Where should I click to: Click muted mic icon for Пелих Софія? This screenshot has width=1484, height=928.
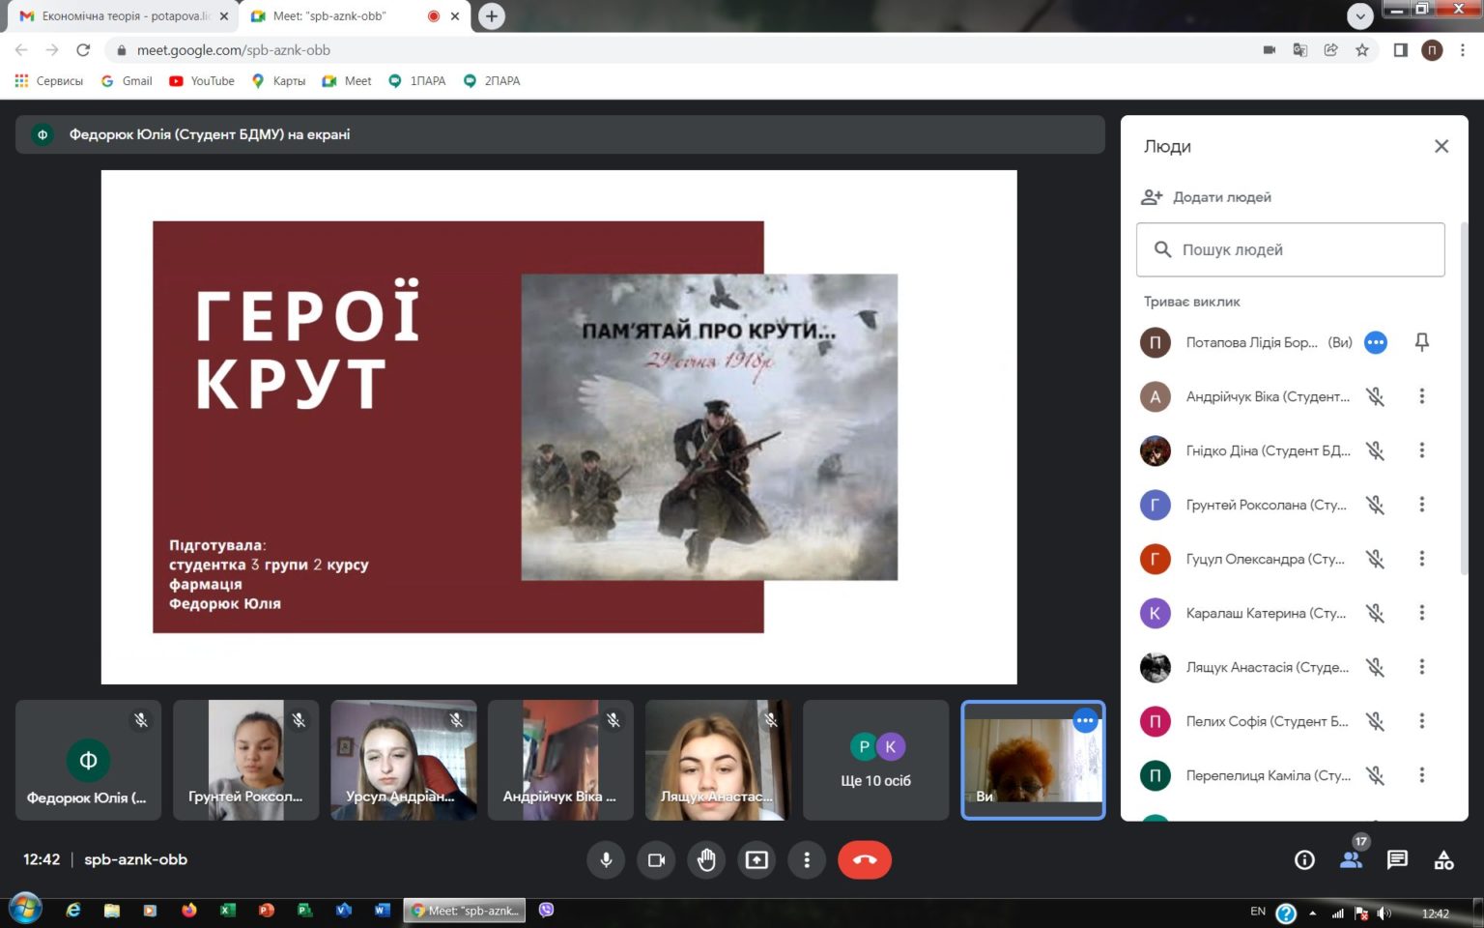click(x=1375, y=721)
